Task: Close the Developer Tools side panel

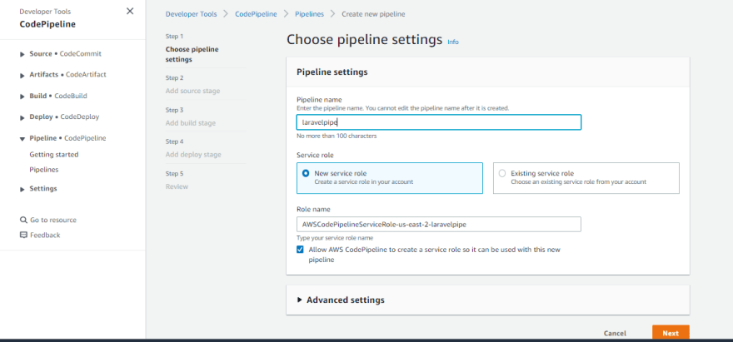Action: click(x=130, y=11)
